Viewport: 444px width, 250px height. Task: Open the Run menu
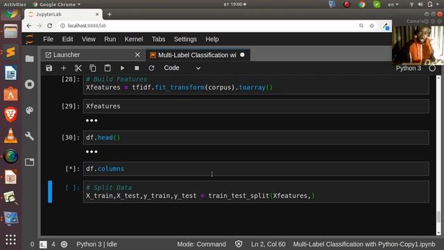110,39
